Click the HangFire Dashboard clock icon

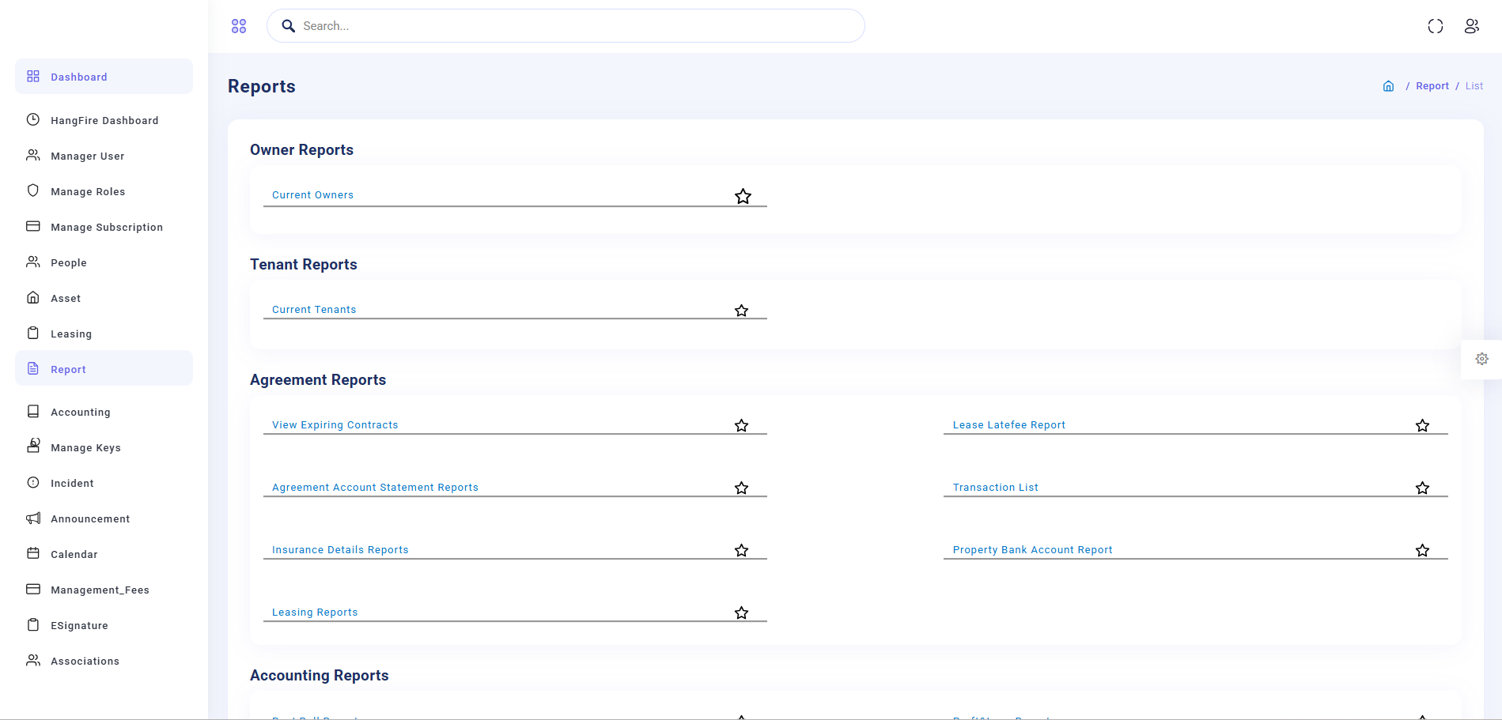tap(33, 119)
